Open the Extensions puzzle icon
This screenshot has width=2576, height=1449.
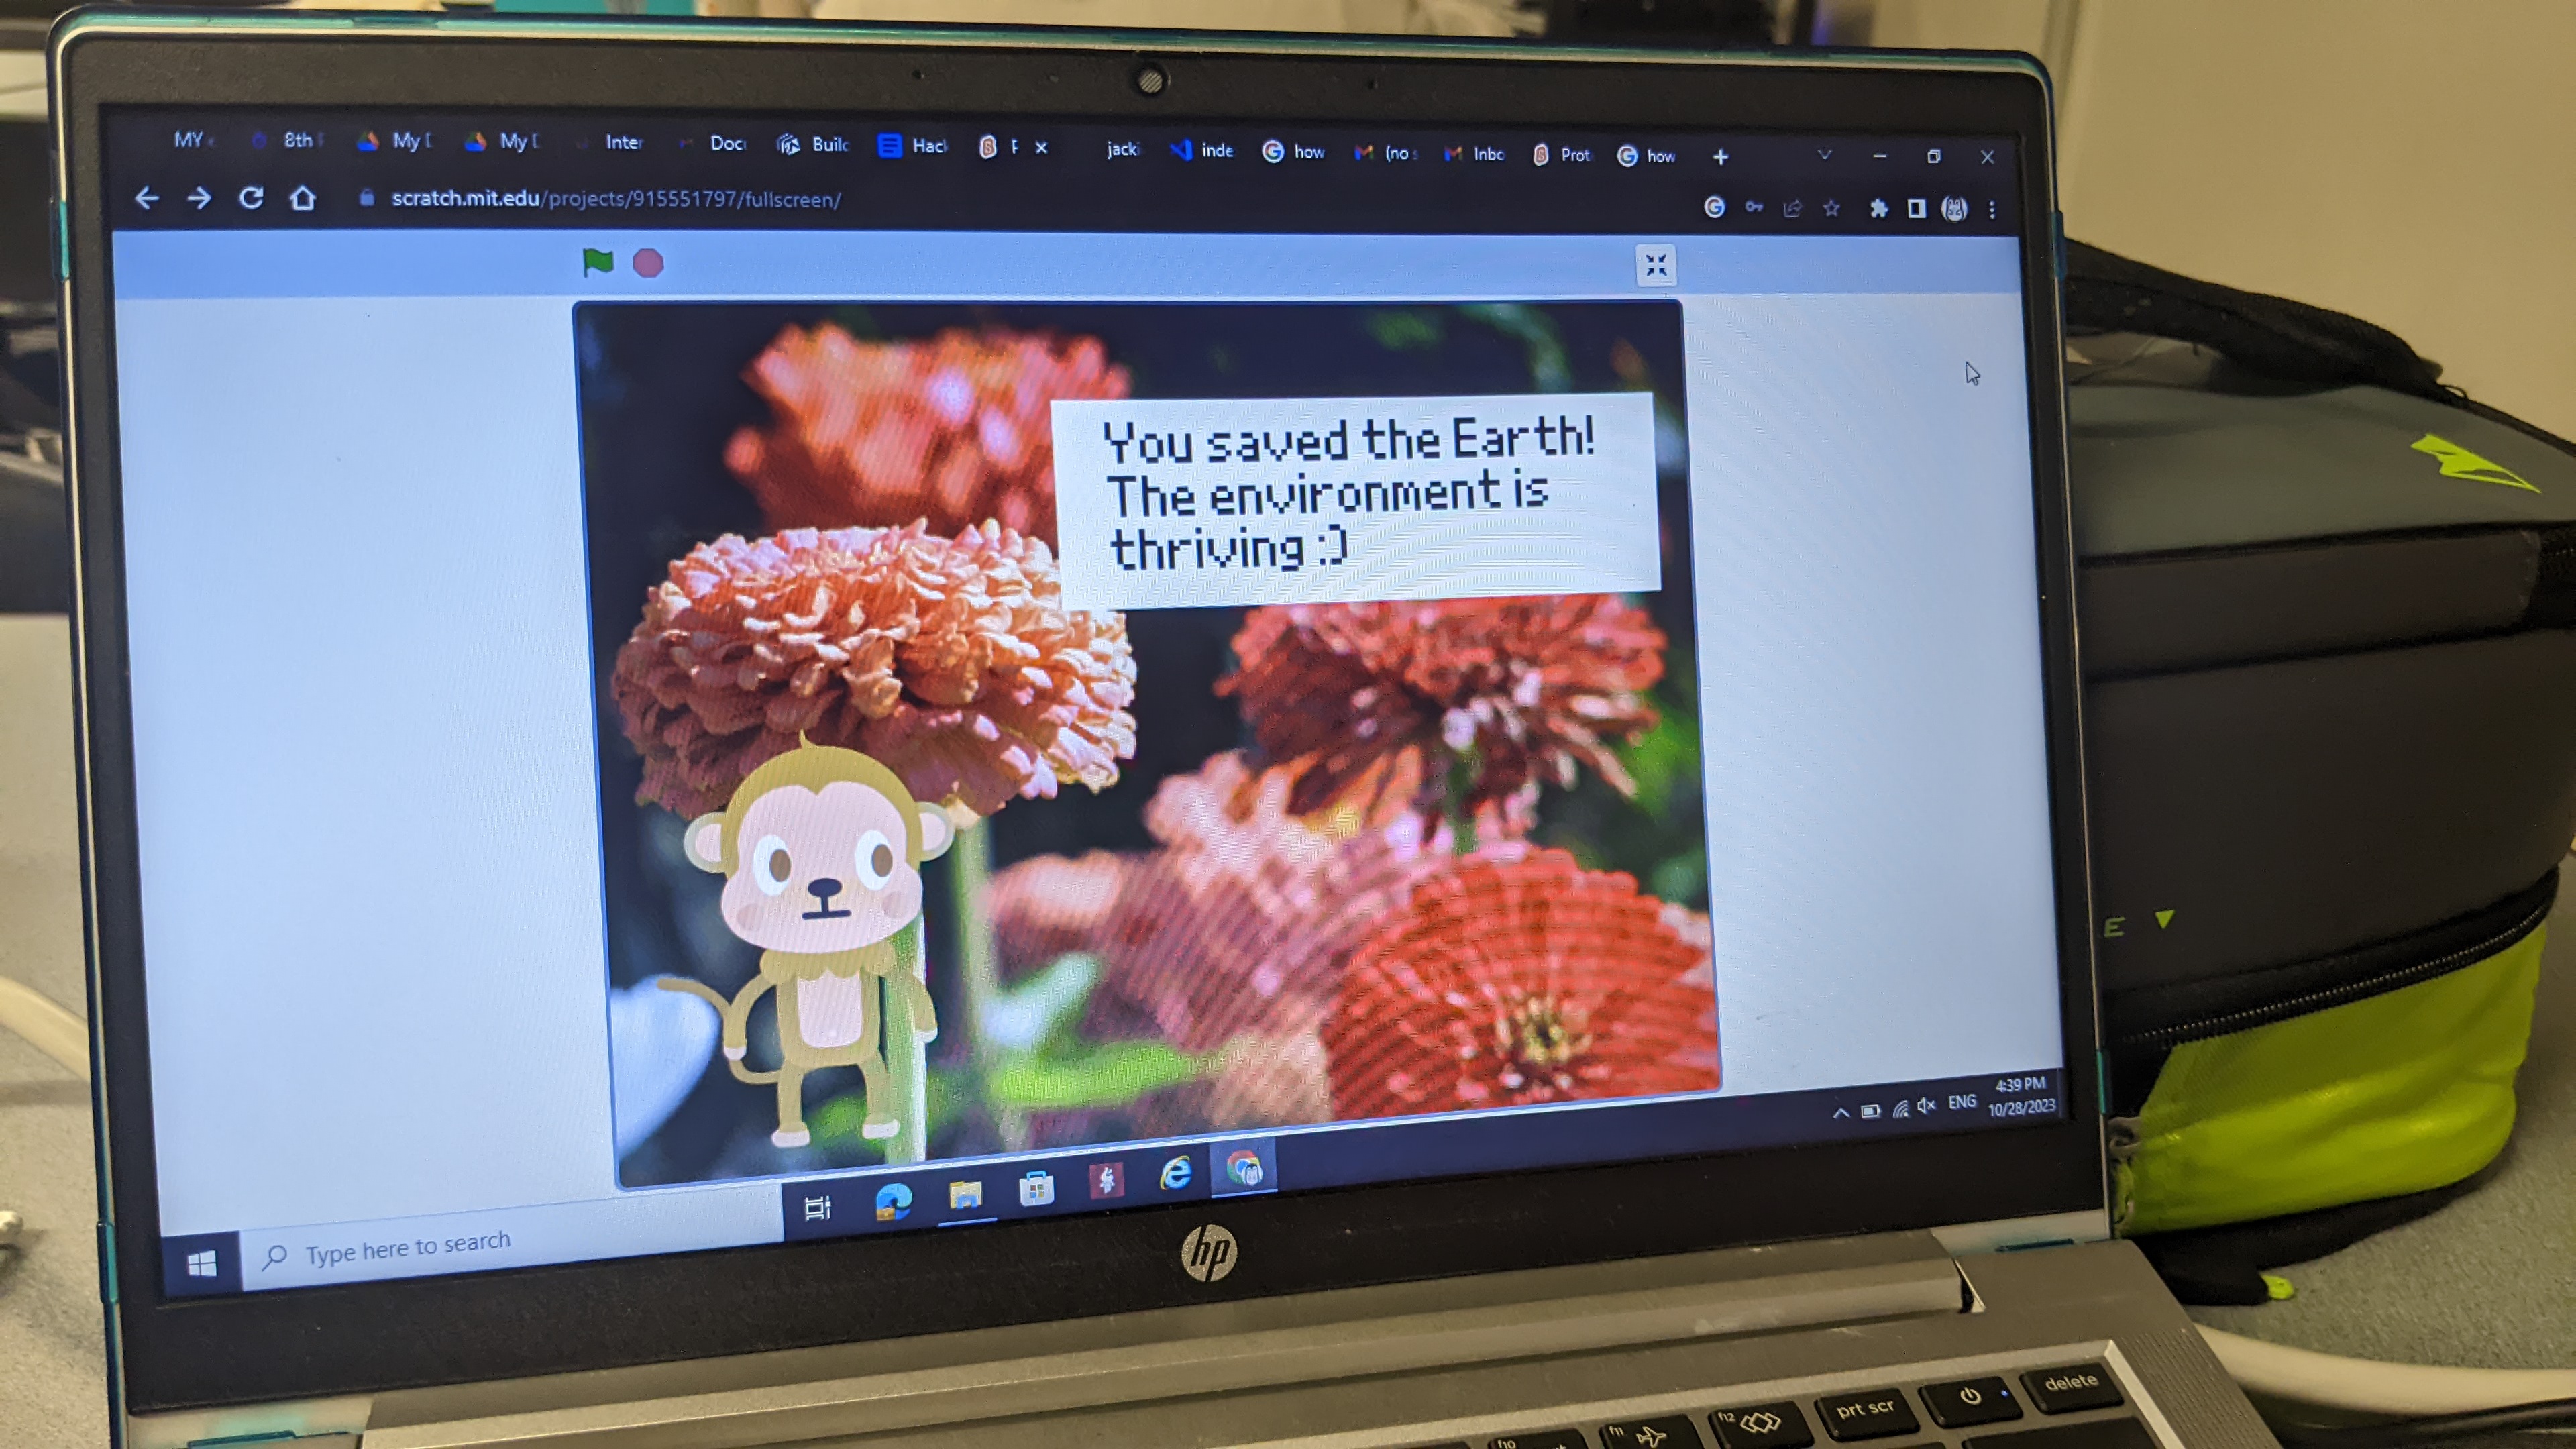(x=1878, y=208)
